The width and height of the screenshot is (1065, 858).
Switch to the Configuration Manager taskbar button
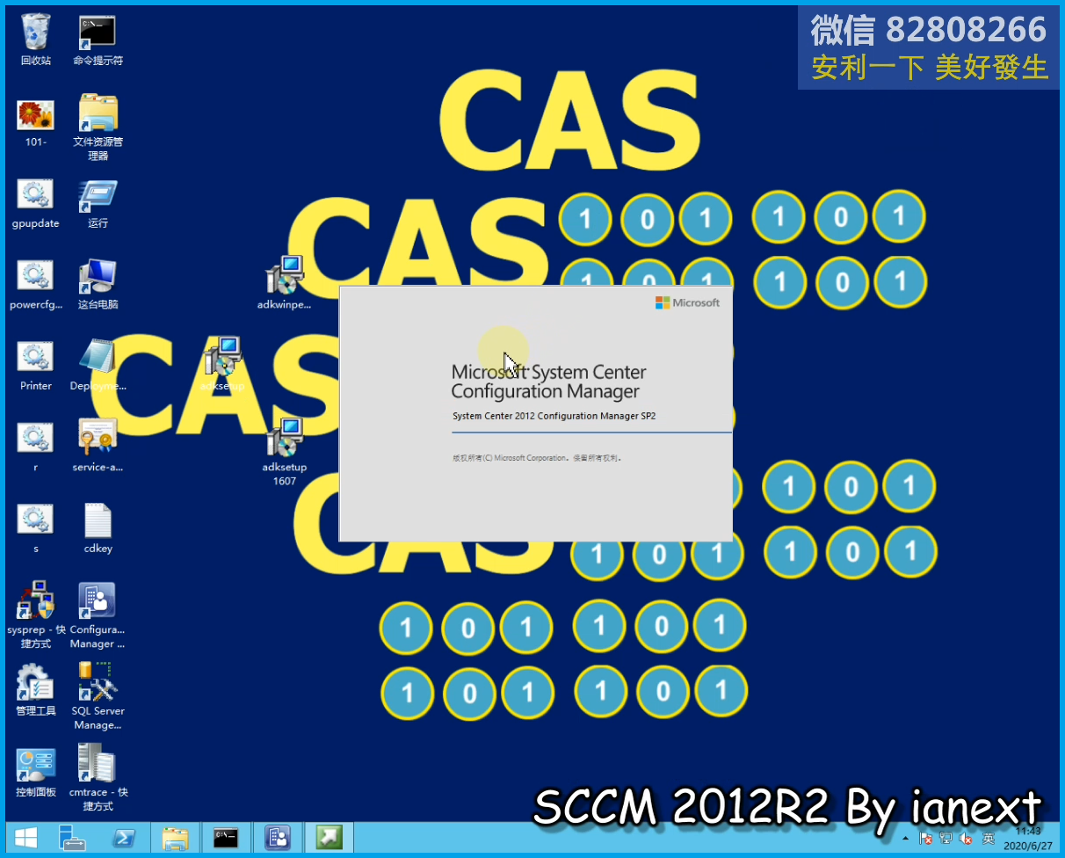(x=278, y=838)
